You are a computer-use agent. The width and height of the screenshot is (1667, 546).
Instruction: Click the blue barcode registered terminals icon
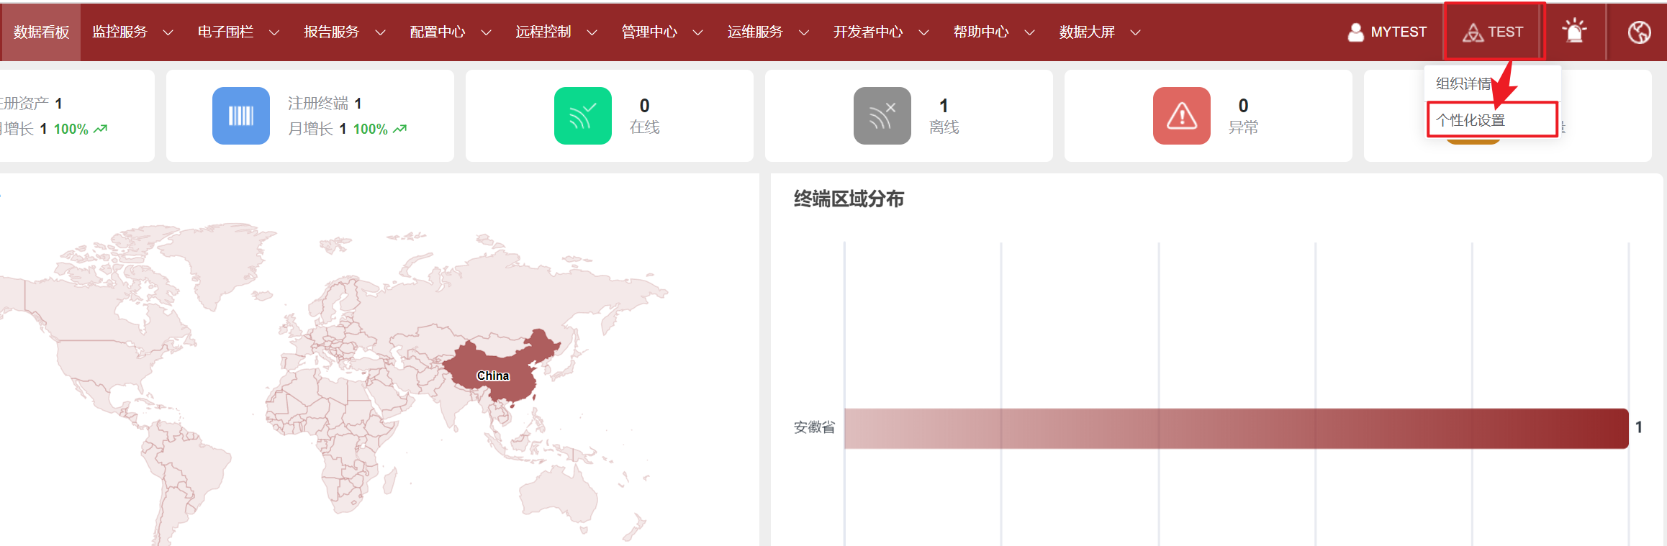240,116
